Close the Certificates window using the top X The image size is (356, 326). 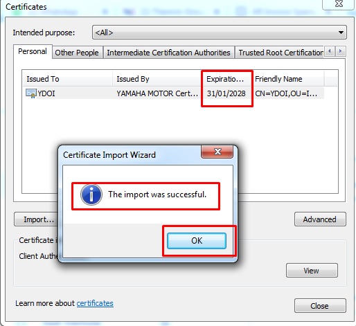point(339,4)
